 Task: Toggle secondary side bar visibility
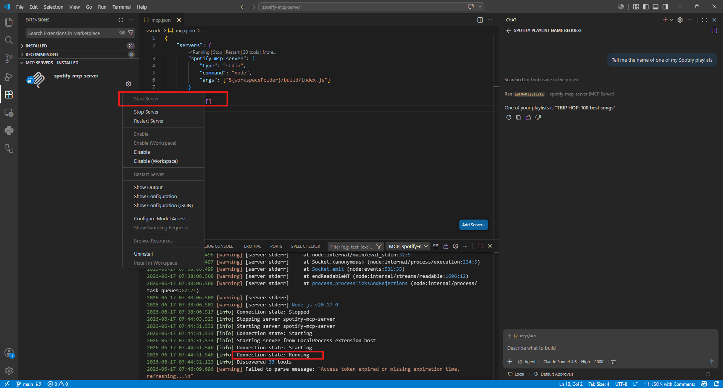click(665, 7)
